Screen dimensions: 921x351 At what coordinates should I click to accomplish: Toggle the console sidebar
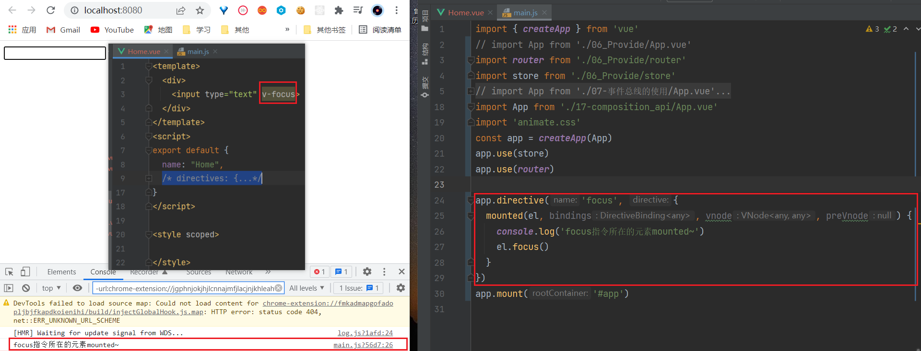pos(9,288)
